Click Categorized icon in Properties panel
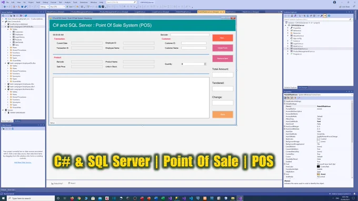Image resolution: width=358 pixels, height=201 pixels. (285, 98)
